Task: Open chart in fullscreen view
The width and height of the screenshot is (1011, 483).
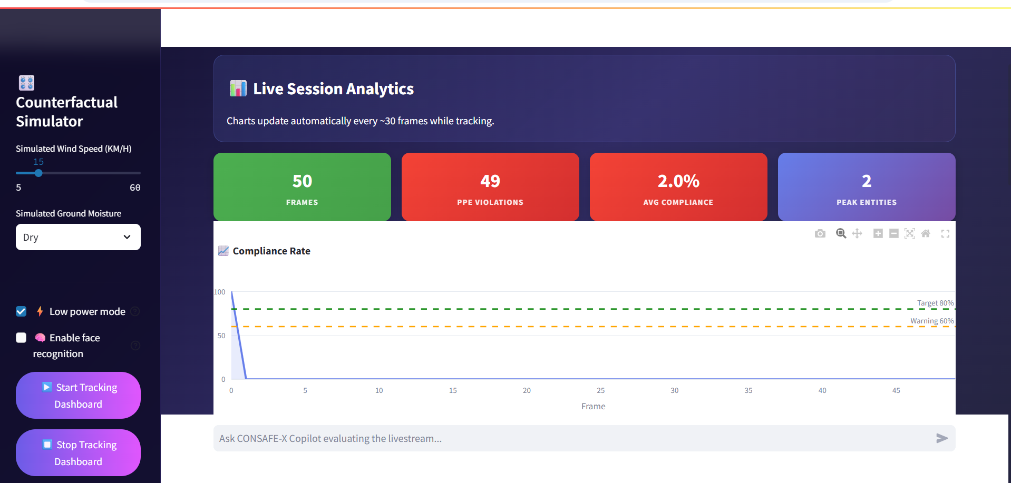Action: coord(945,234)
